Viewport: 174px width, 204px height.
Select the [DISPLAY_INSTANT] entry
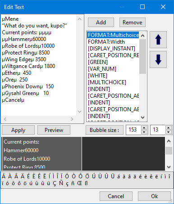[x=113, y=49]
